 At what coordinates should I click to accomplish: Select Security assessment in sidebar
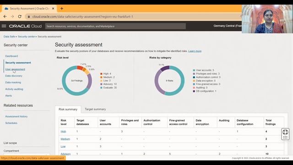(x=18, y=63)
